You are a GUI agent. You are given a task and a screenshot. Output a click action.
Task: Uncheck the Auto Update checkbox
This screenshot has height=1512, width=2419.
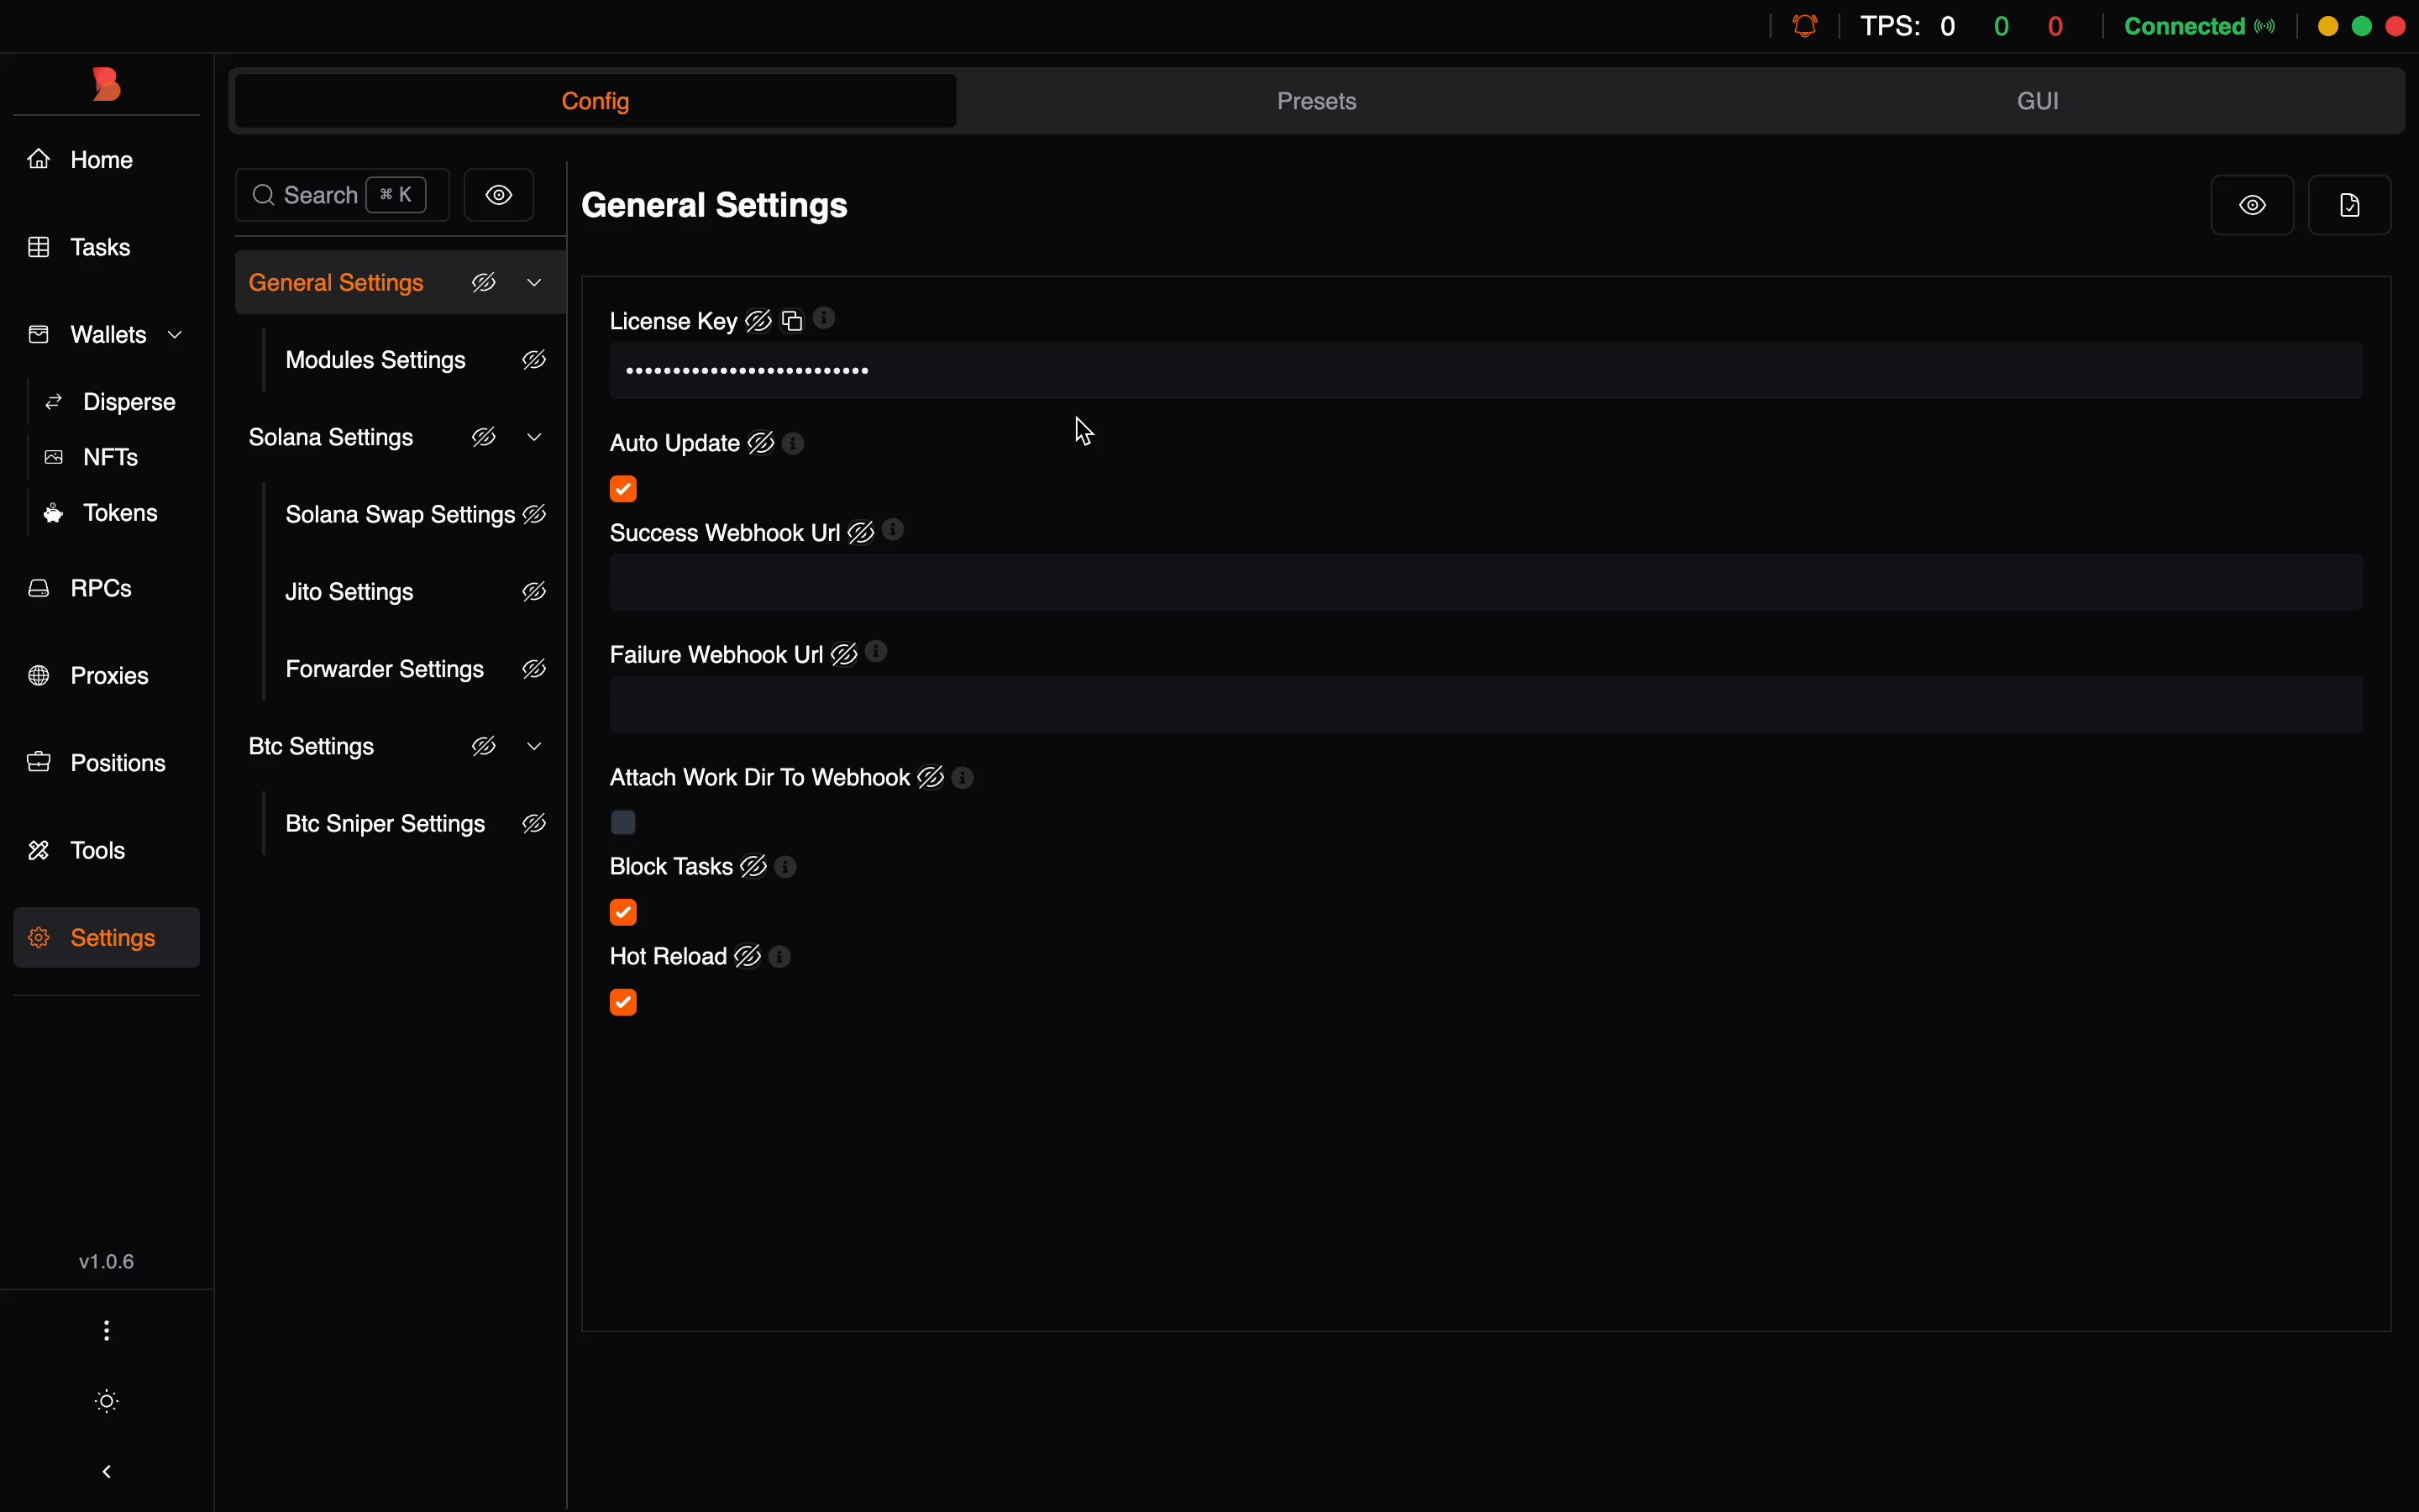click(x=622, y=489)
